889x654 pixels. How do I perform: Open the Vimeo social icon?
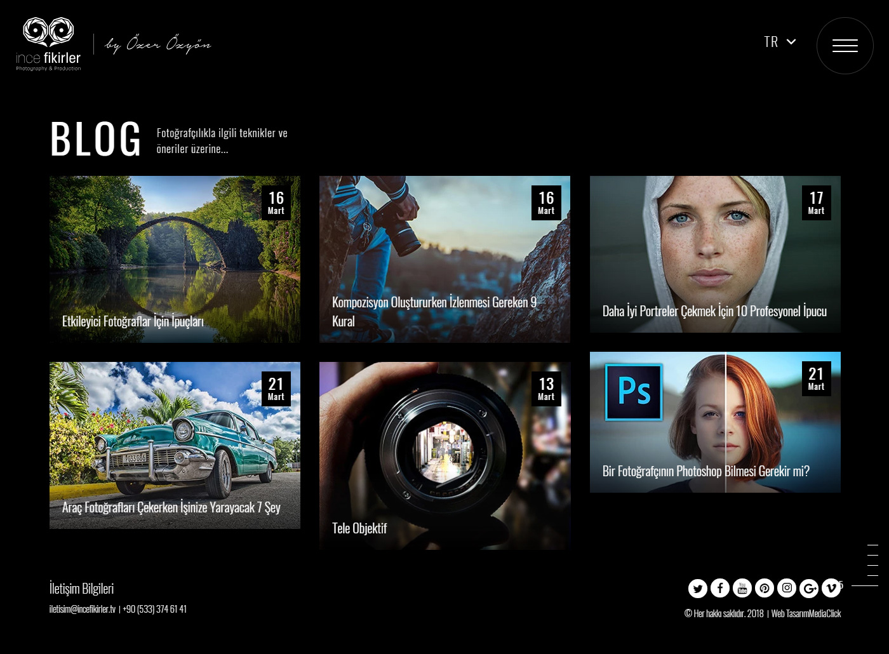point(831,589)
